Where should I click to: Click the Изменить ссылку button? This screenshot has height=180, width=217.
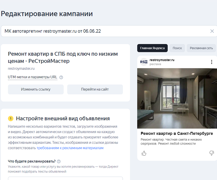click(36, 89)
